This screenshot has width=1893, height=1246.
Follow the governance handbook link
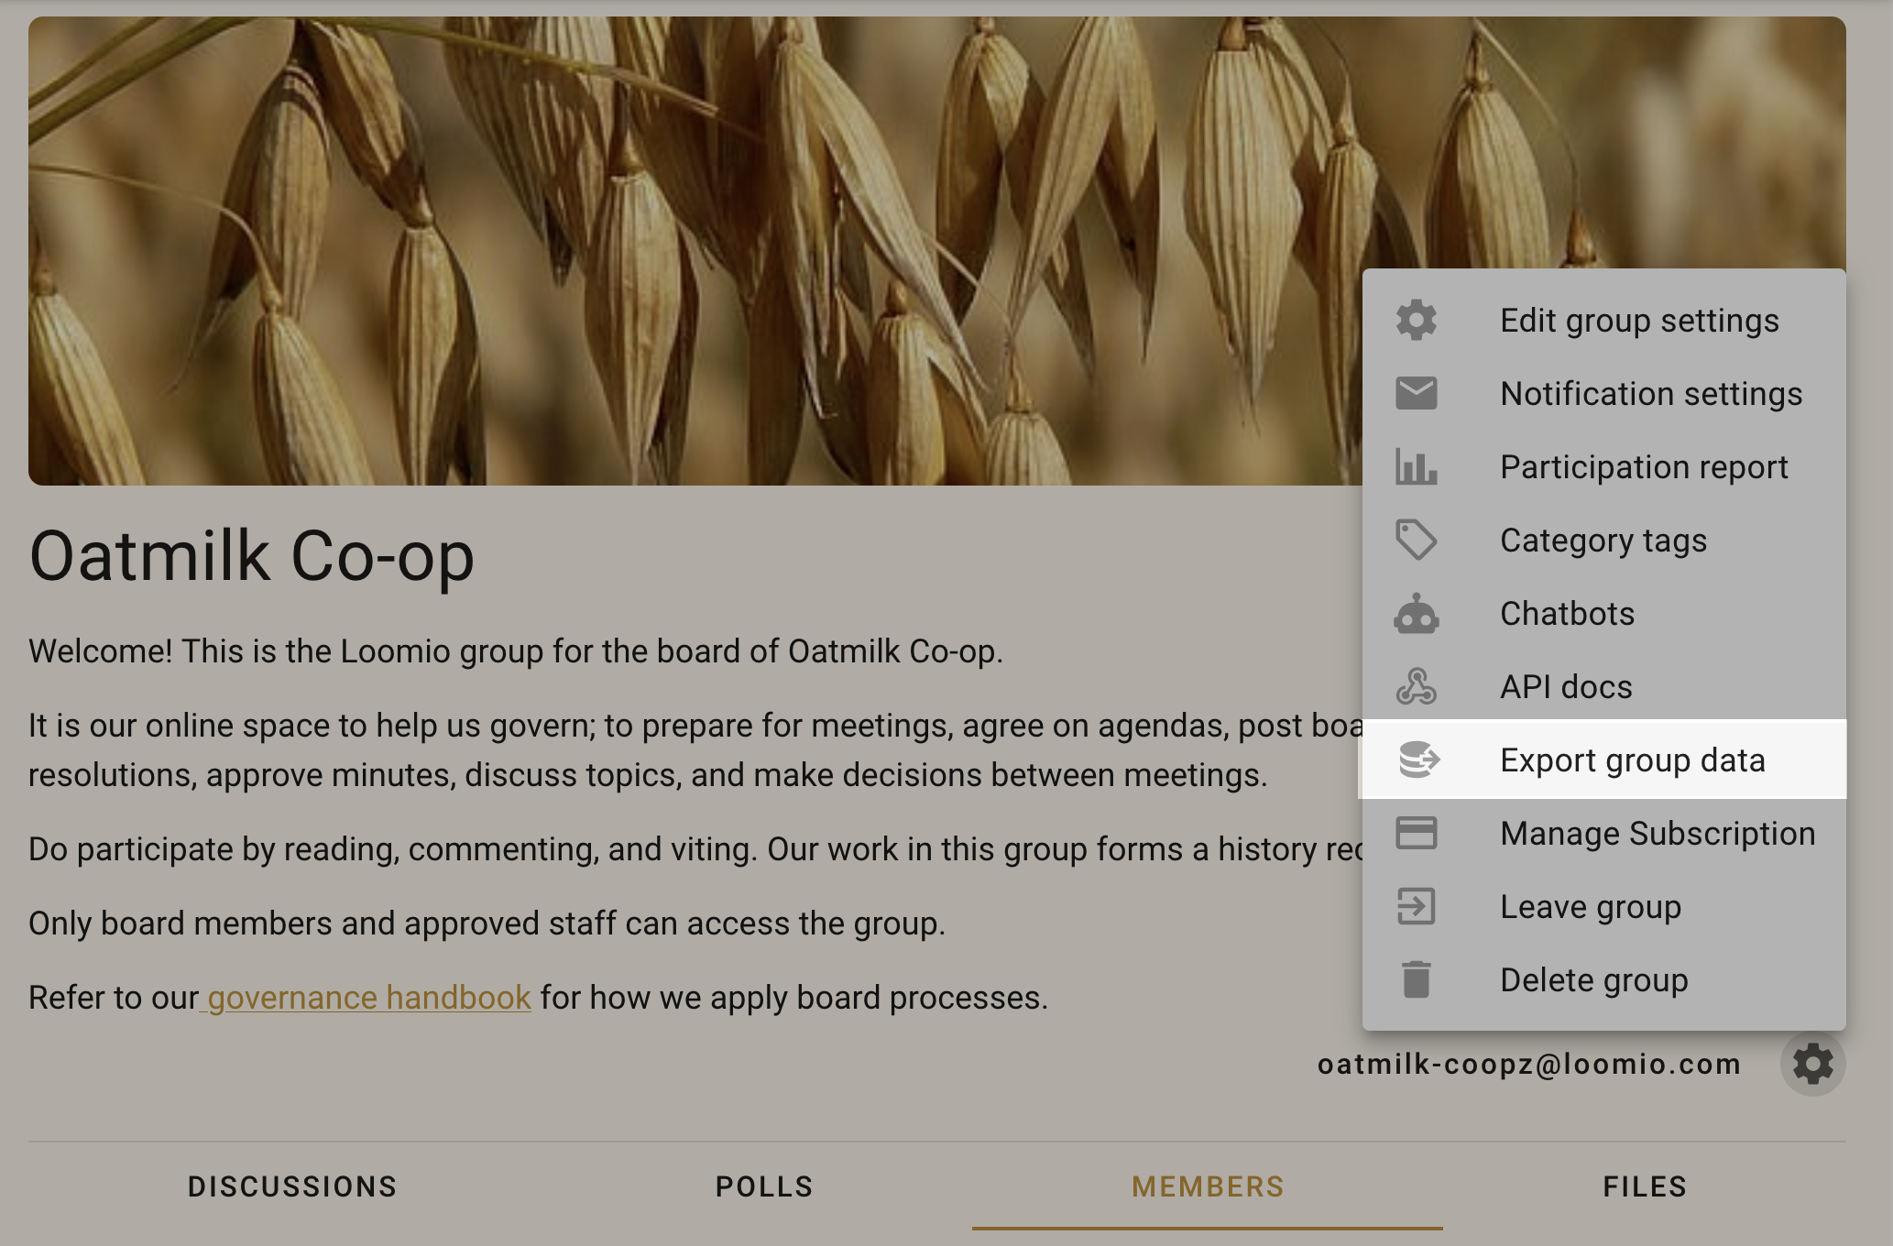[368, 997]
